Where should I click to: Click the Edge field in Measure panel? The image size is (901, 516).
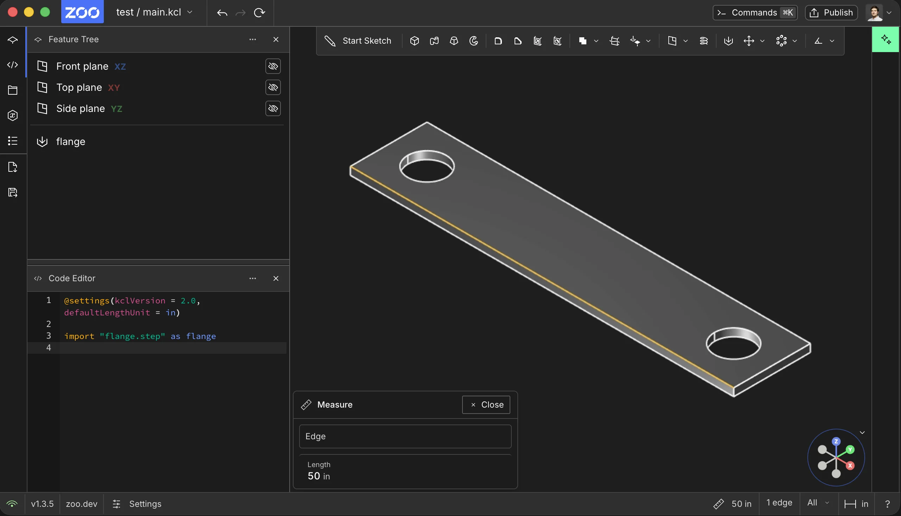point(405,436)
